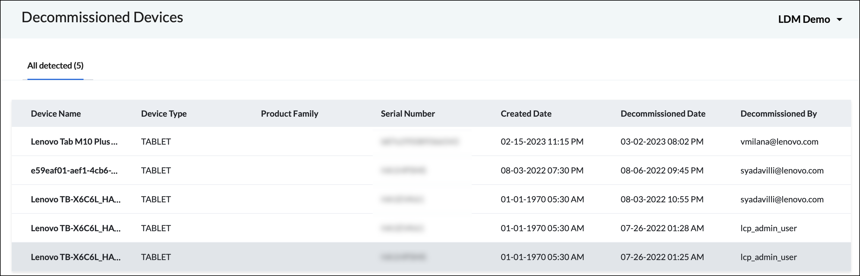Screen dimensions: 860x276
Task: Open the Lenovo Tab M10 Plus device row
Action: tap(74, 142)
